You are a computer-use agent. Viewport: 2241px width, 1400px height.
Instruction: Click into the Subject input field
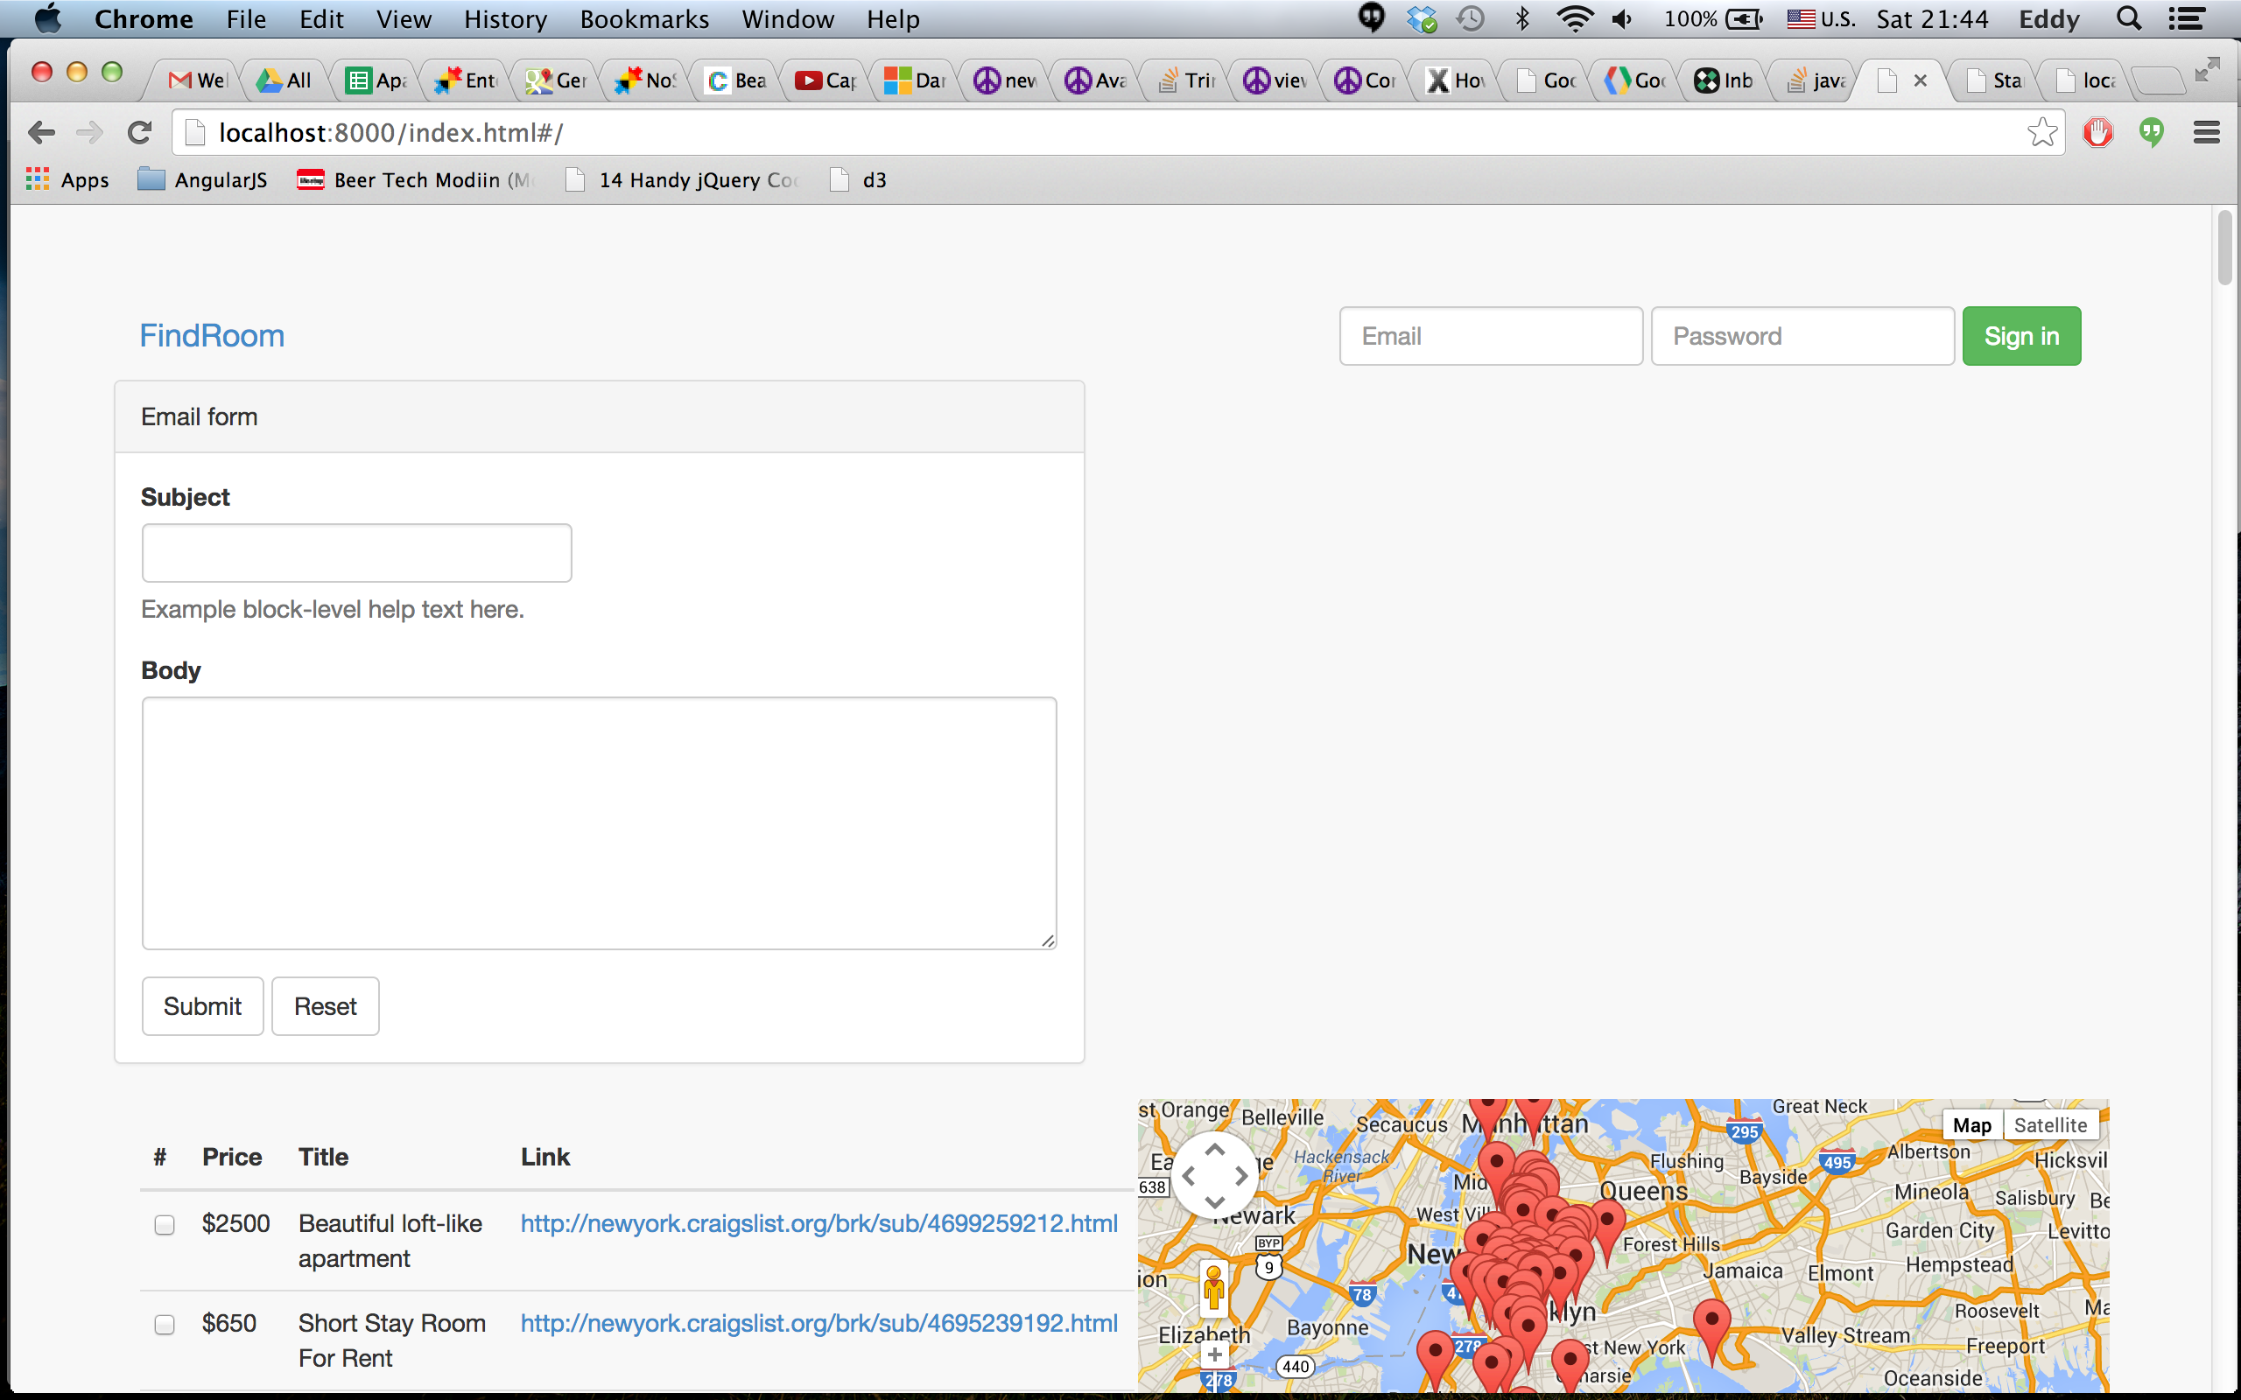coord(356,553)
